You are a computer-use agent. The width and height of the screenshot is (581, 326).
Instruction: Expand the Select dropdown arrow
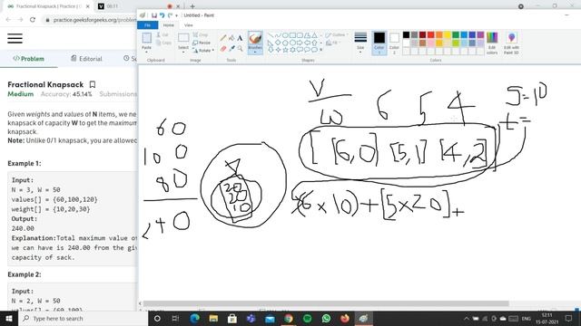click(x=183, y=53)
